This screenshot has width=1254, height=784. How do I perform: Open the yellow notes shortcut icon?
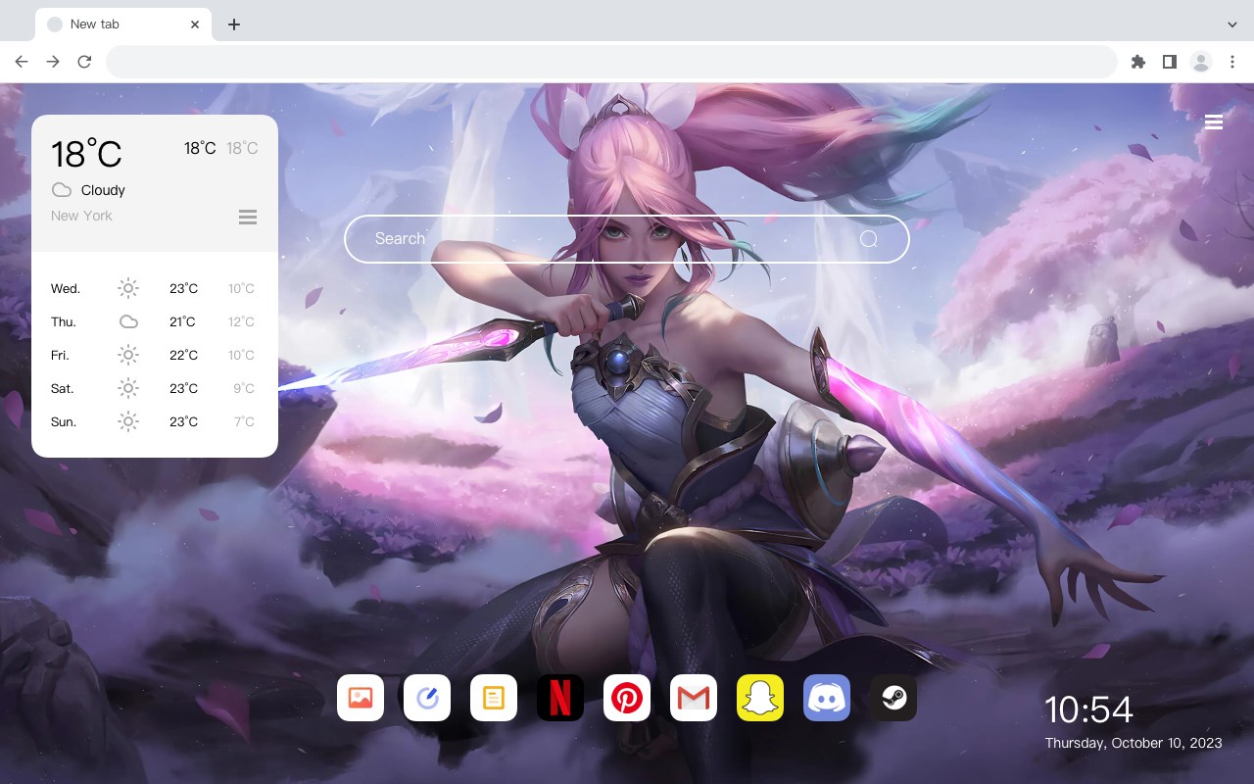[x=494, y=698]
